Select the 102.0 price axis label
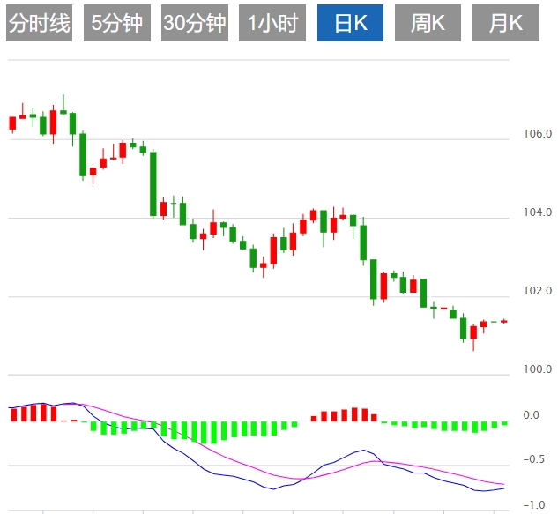This screenshot has height=514, width=558. click(537, 292)
